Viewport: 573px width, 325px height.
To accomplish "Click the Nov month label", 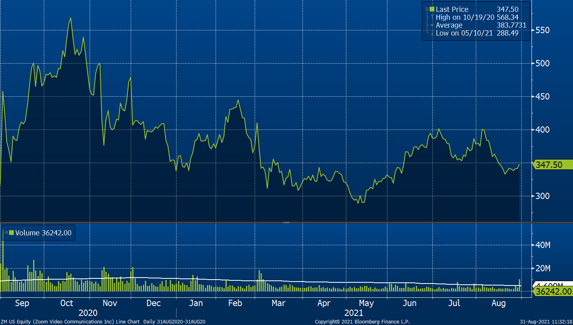I will click(110, 303).
